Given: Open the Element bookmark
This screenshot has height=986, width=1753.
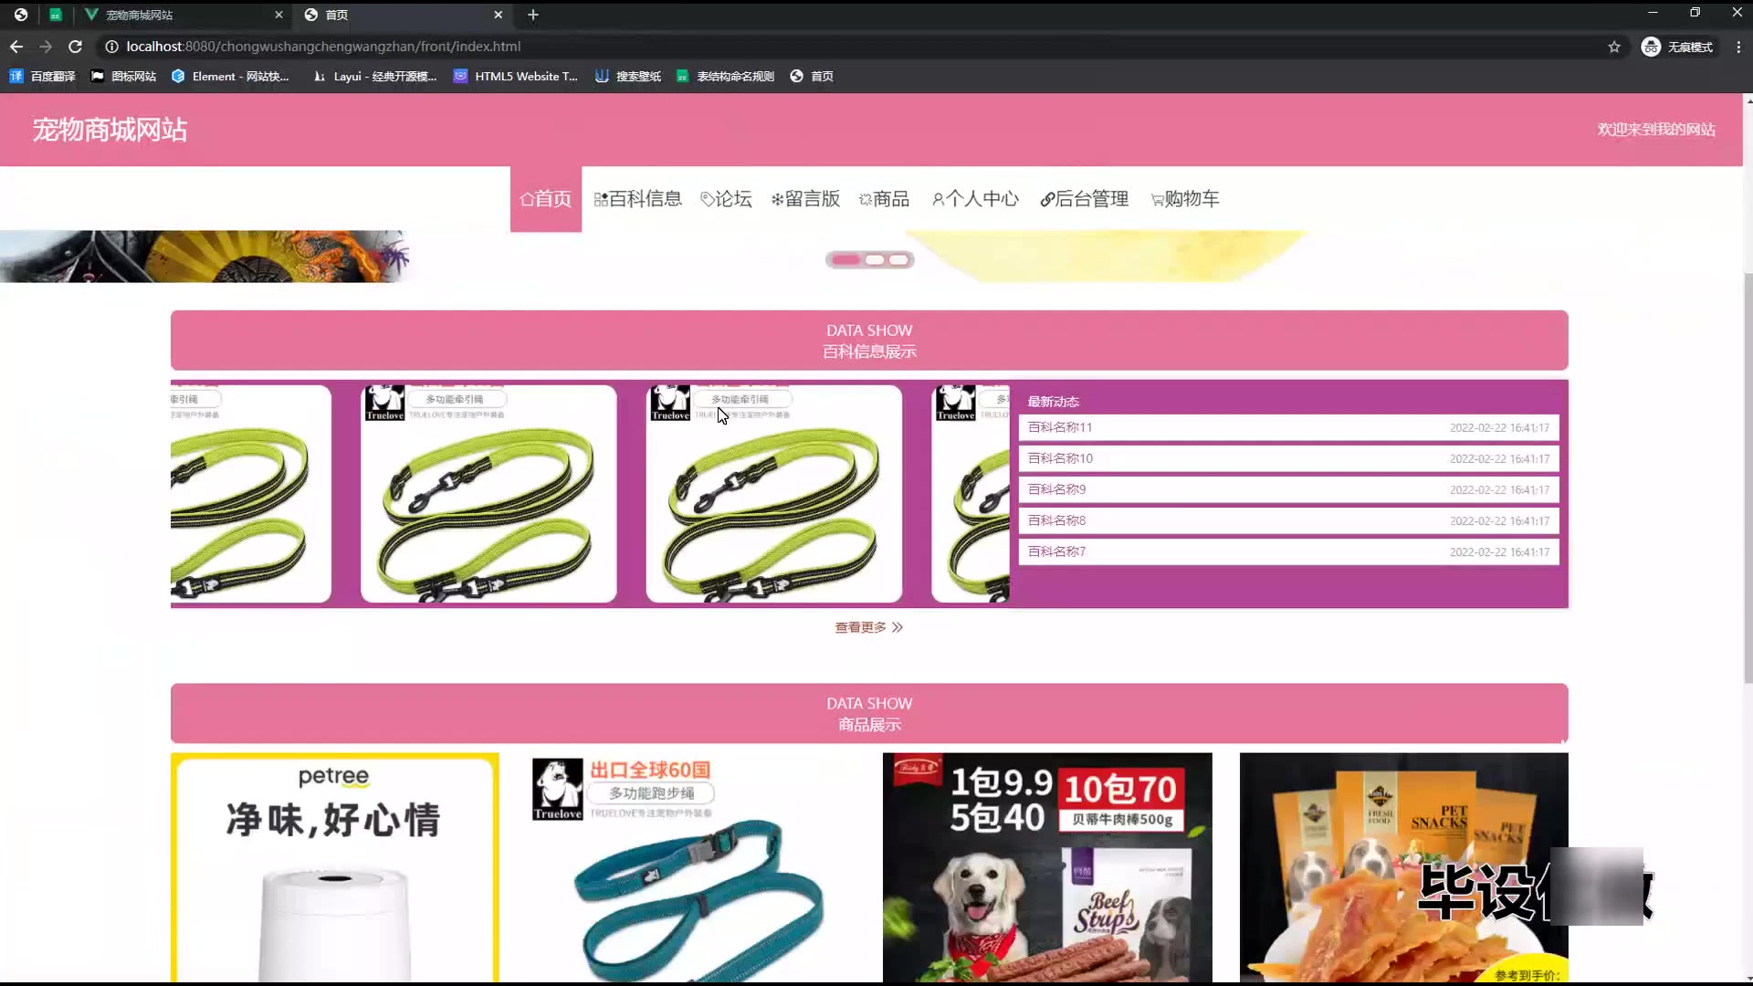Looking at the screenshot, I should click(230, 77).
